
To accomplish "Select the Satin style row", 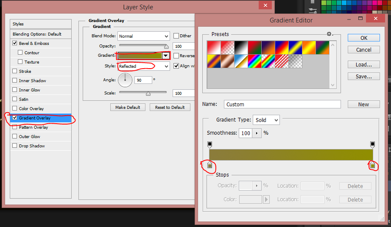I will coord(41,99).
